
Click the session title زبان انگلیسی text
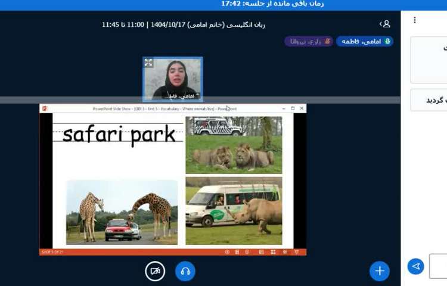click(x=184, y=25)
